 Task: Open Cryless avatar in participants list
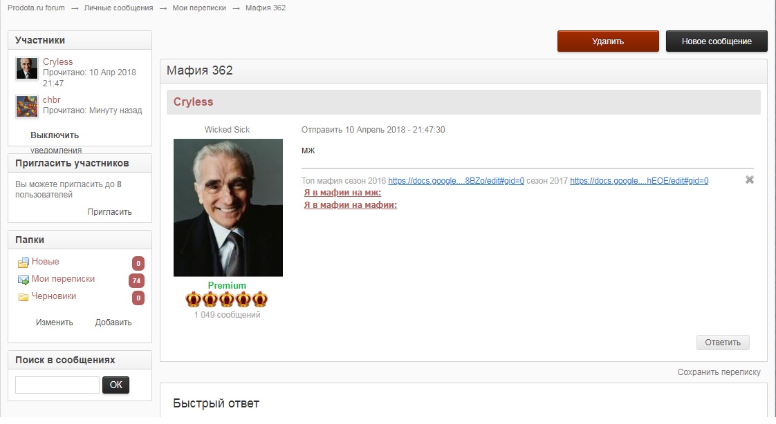27,68
